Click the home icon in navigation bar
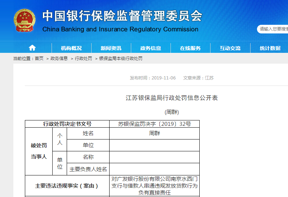Viewport: 288px width, 197px height. (32, 48)
